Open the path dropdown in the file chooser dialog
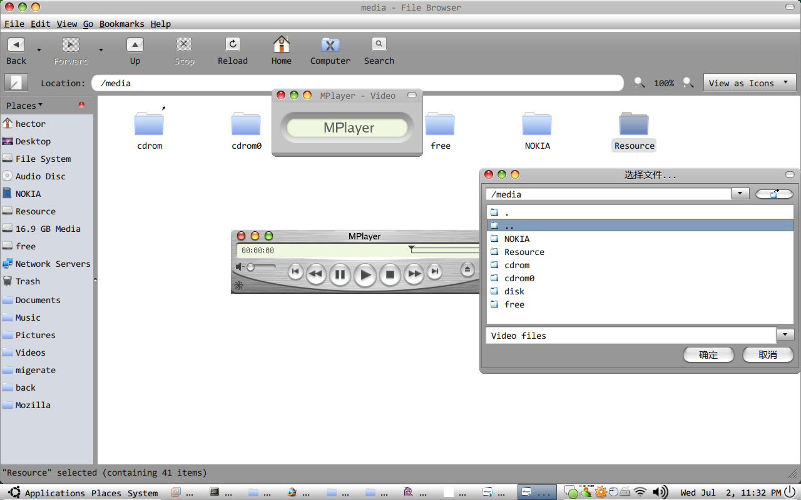801x500 pixels. click(740, 194)
